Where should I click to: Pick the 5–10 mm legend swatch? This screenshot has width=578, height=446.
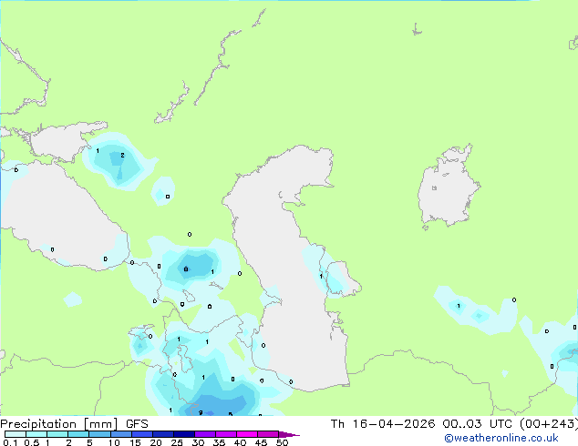tap(99, 434)
